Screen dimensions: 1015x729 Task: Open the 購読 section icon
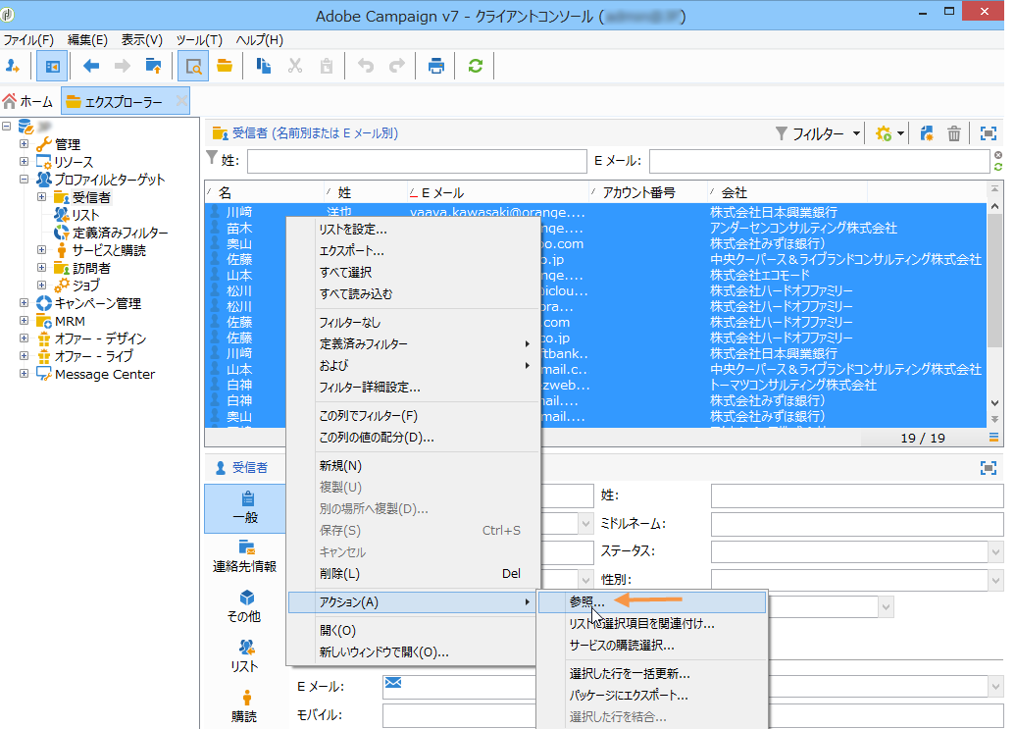coord(245,706)
